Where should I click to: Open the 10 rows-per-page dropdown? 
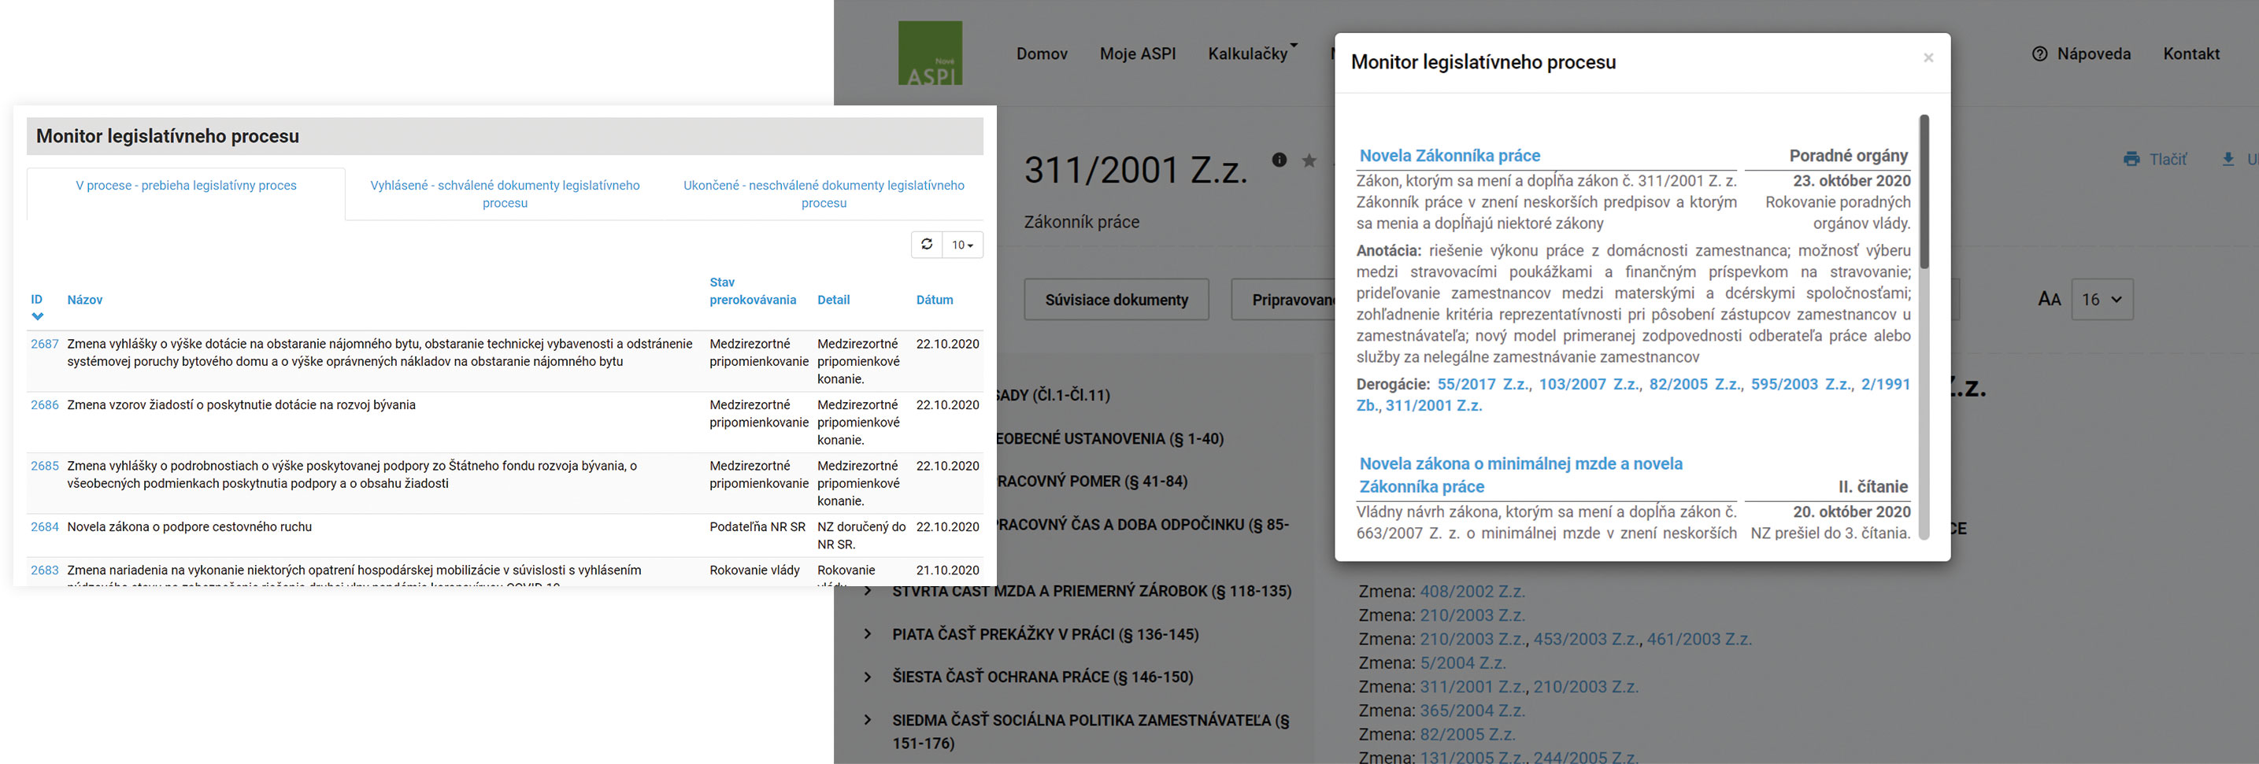[x=962, y=245]
